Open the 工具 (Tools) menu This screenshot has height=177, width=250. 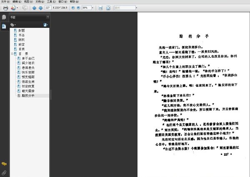[x=51, y=2]
